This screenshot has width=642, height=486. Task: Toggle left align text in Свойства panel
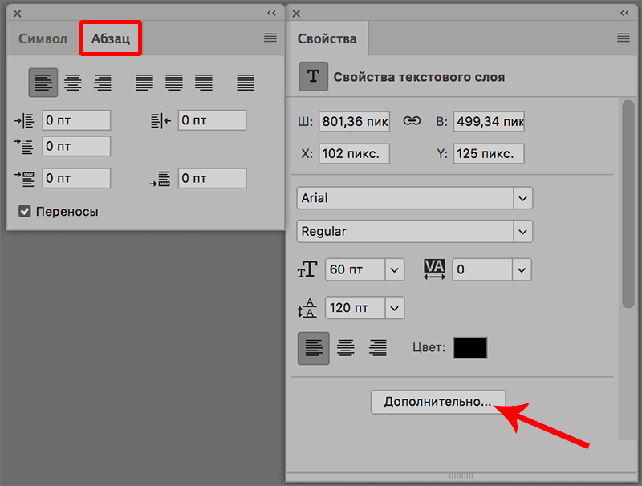(x=313, y=347)
